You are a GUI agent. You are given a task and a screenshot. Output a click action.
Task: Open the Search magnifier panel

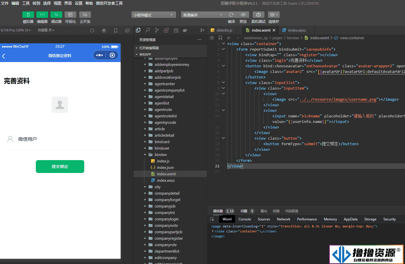point(148,30)
